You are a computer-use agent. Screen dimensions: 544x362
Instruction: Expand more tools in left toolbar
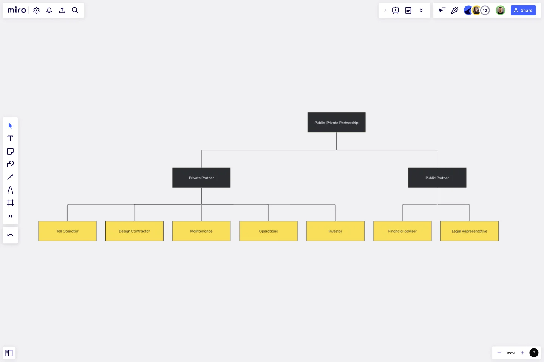coord(10,216)
